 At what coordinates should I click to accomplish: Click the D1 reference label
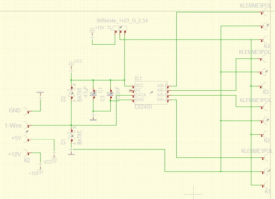[64, 142]
